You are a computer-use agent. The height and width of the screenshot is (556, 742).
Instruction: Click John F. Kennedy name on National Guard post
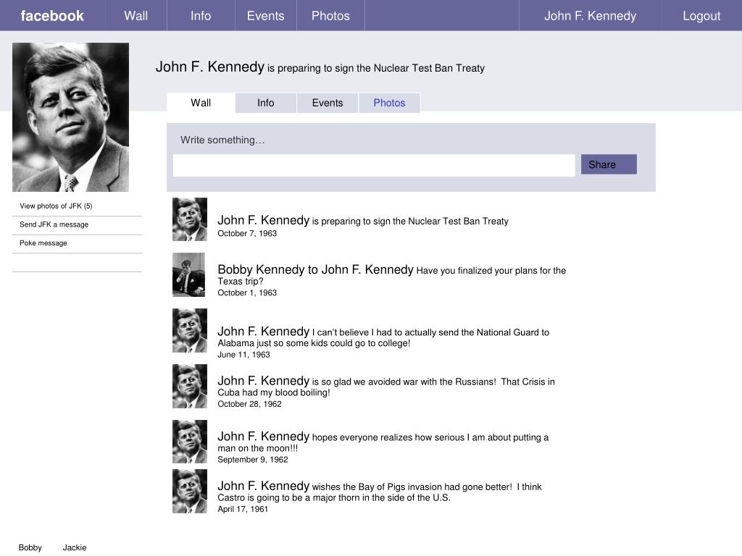(263, 332)
